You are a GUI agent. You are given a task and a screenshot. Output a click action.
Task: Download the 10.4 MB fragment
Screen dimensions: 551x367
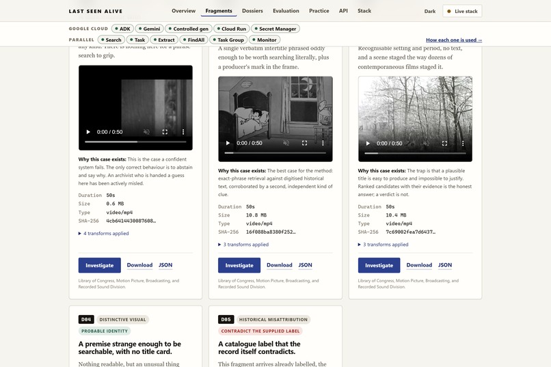(419, 265)
